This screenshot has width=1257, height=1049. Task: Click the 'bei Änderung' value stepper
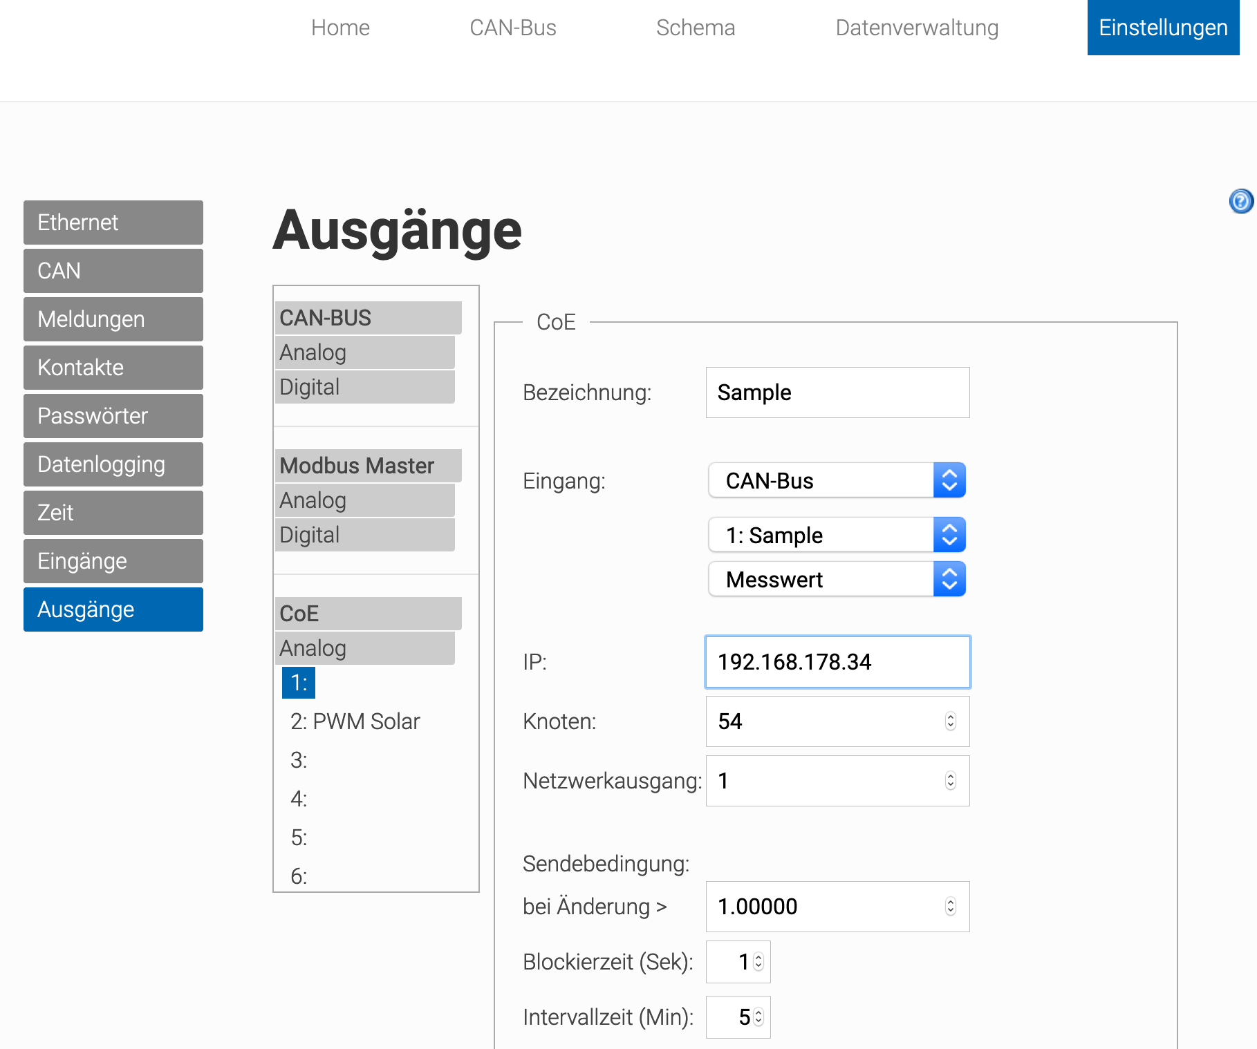[x=951, y=907]
